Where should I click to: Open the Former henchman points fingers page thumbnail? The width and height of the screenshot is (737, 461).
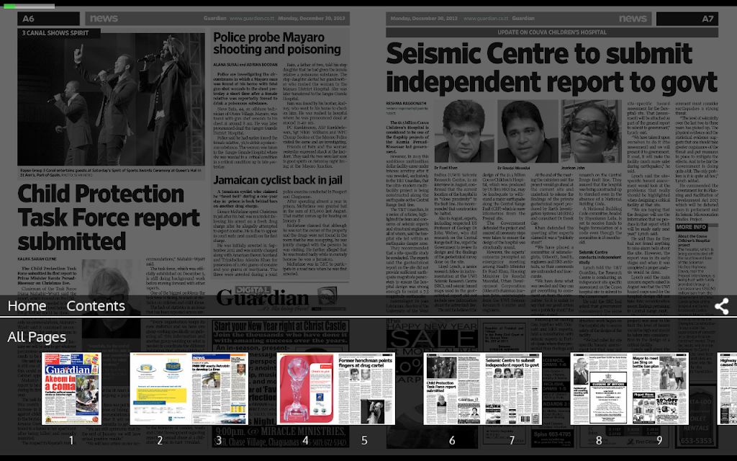(365, 388)
